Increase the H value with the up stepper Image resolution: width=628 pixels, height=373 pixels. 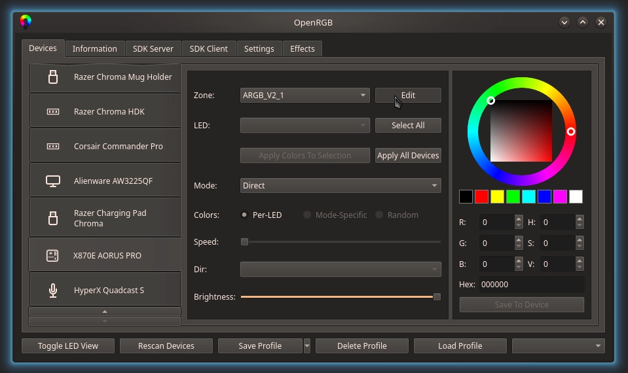coord(580,219)
